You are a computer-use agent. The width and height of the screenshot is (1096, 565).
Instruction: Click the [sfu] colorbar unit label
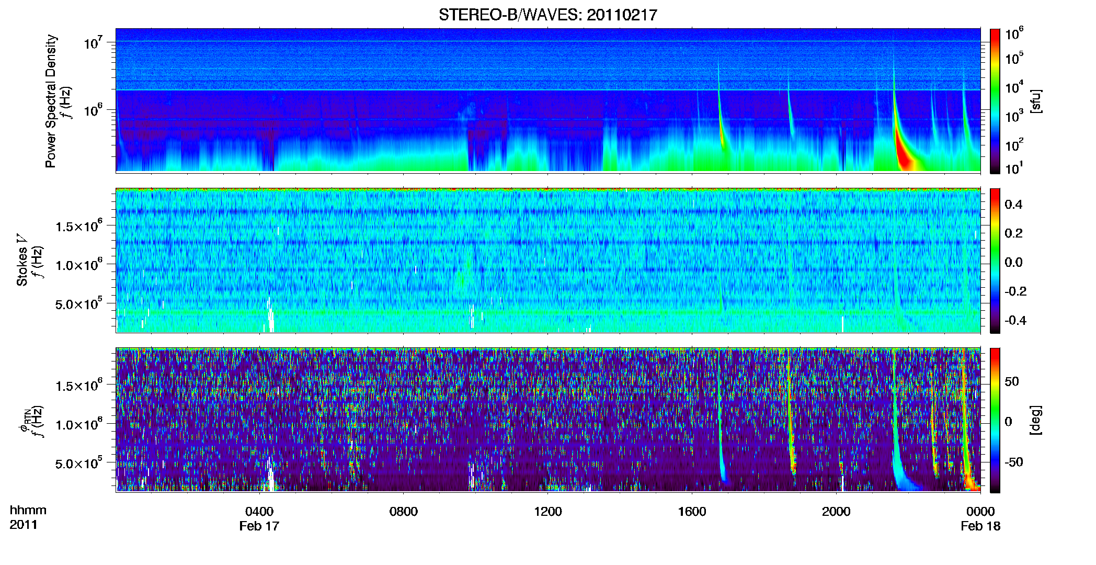[x=1036, y=101]
